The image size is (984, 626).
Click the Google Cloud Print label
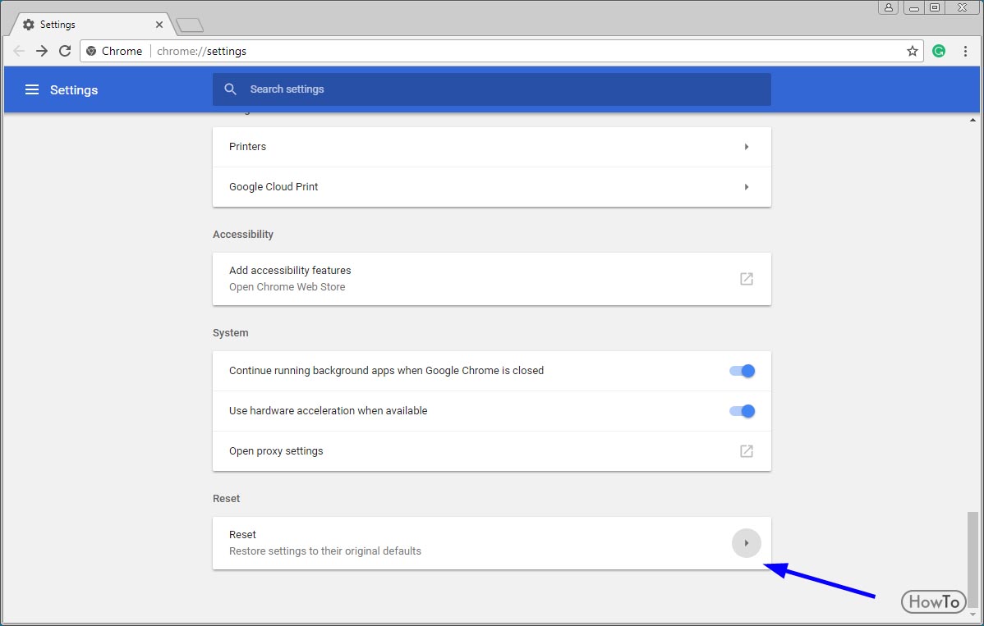coord(274,187)
